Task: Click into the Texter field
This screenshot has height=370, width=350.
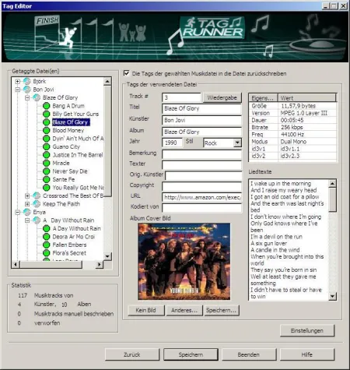Action: pos(201,164)
